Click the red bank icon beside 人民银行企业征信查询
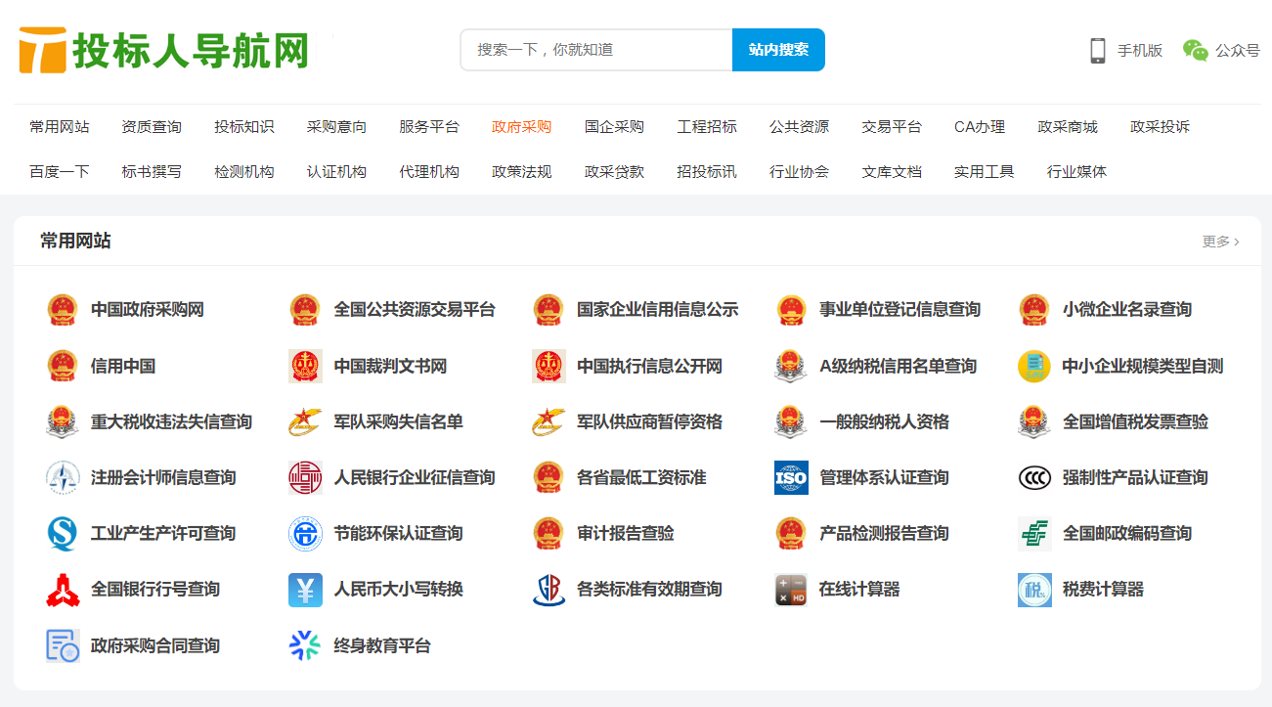Image resolution: width=1272 pixels, height=707 pixels. (305, 477)
